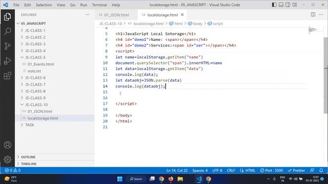Open the Accounts menu icon
Viewport: 328px width, 184px height.
tap(7, 145)
